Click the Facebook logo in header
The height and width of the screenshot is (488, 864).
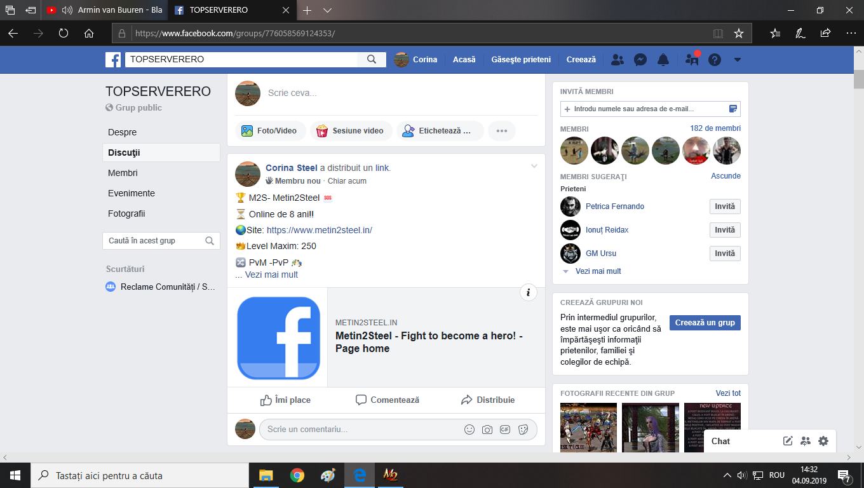113,59
